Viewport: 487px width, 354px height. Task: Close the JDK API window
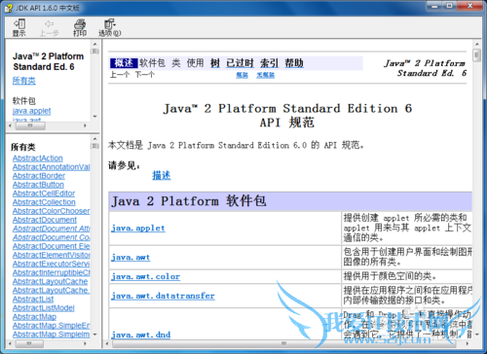[x=469, y=6]
